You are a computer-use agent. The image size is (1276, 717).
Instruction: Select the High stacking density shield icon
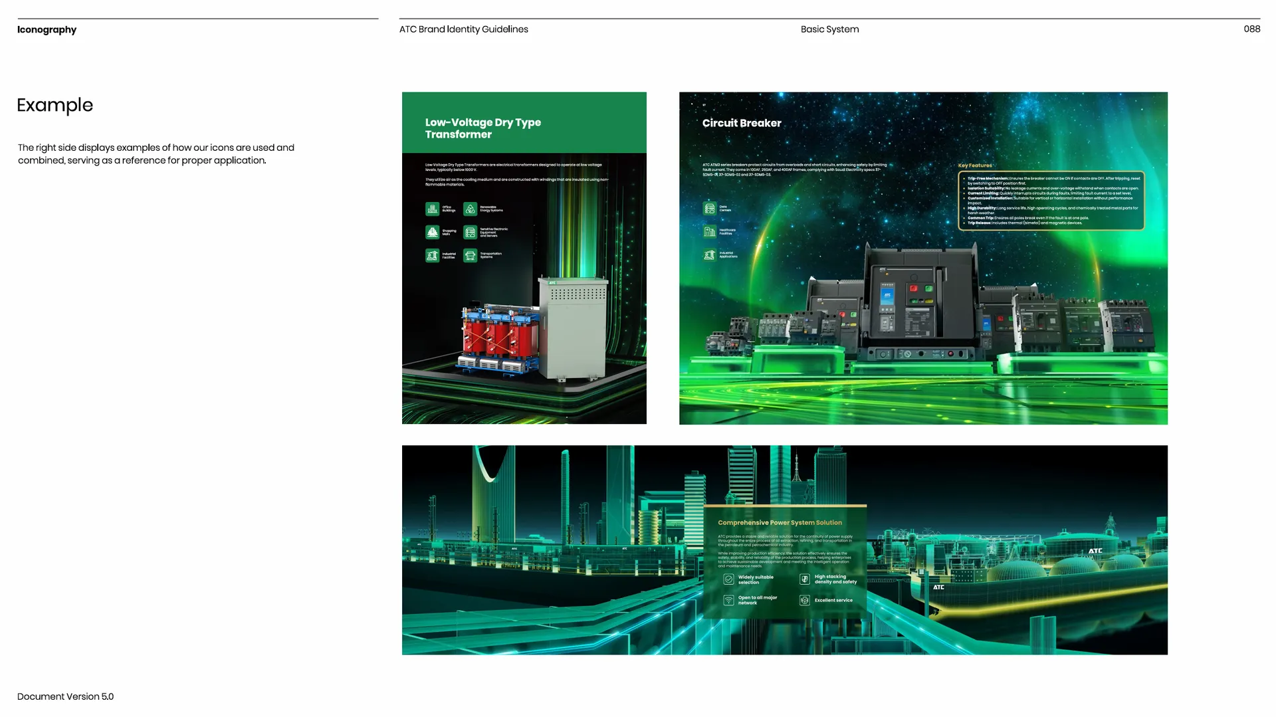[804, 579]
